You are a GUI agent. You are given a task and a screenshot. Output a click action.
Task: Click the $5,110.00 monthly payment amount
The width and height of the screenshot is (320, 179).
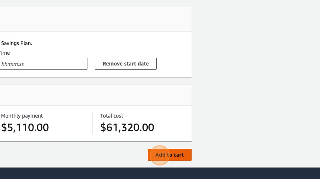[x=25, y=128]
